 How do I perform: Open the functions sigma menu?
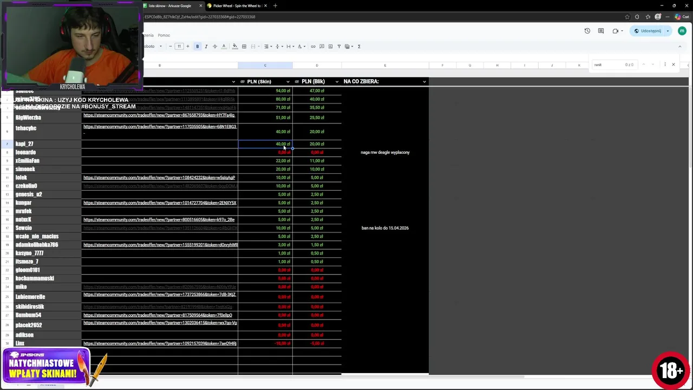pos(359,47)
